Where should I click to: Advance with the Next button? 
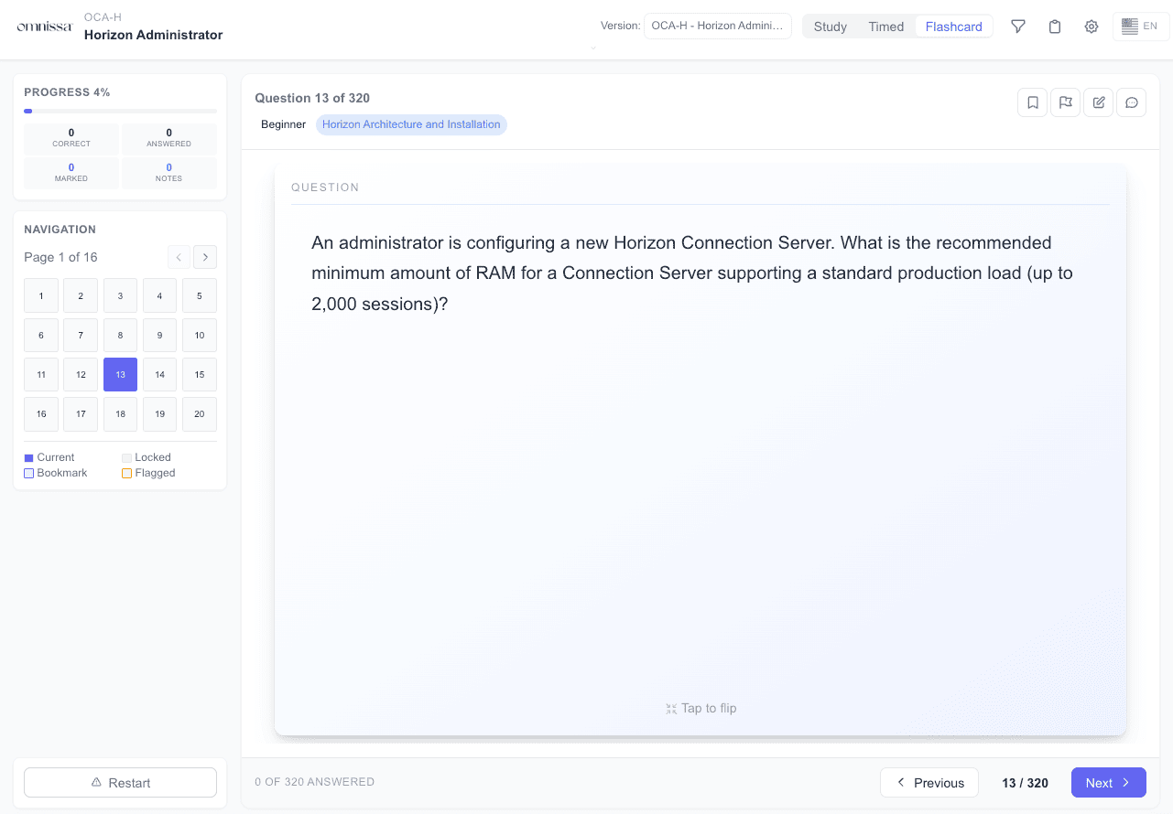pos(1108,782)
